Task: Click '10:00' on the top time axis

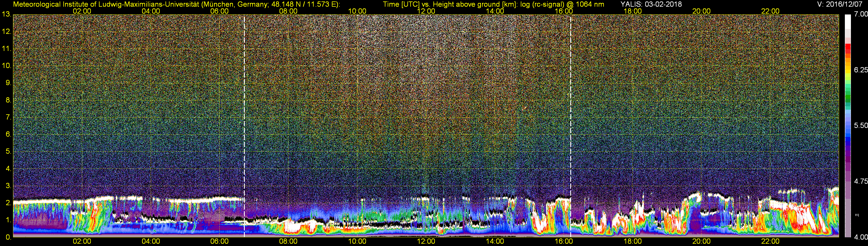Action: [357, 11]
